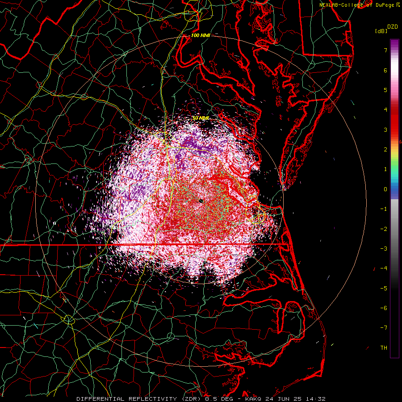Click the 1 value on the color scale
Viewport: 402px width, 402px height.
tap(385, 169)
